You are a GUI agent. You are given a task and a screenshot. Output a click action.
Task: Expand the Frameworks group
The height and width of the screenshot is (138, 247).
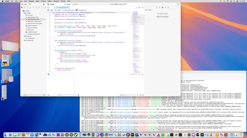coord(23,41)
